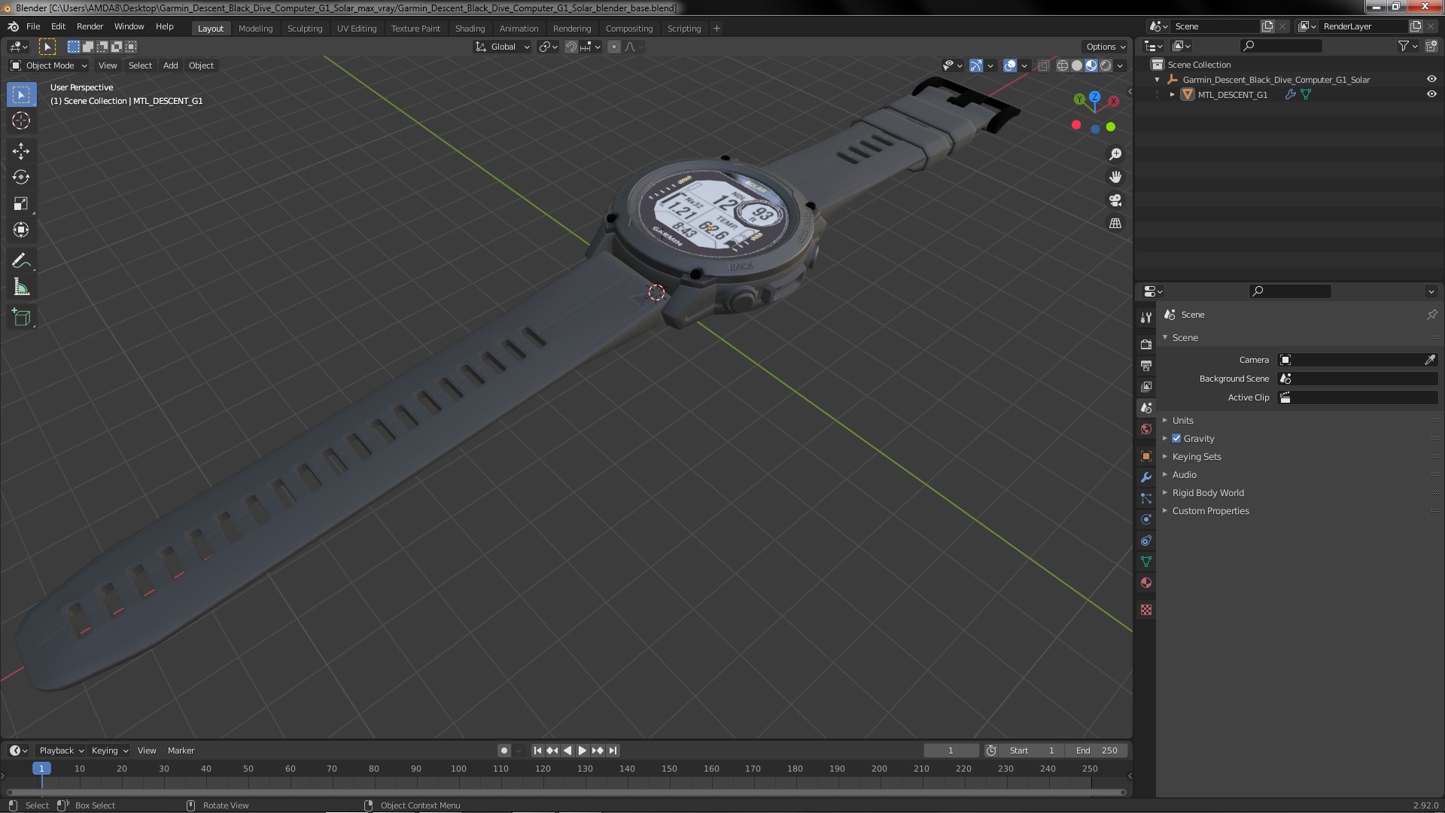Select the Move tool in toolbar
The height and width of the screenshot is (813, 1445).
(21, 151)
